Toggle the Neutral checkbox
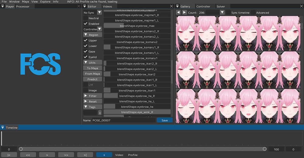Screen dimensions: 304x158 point(85,18)
